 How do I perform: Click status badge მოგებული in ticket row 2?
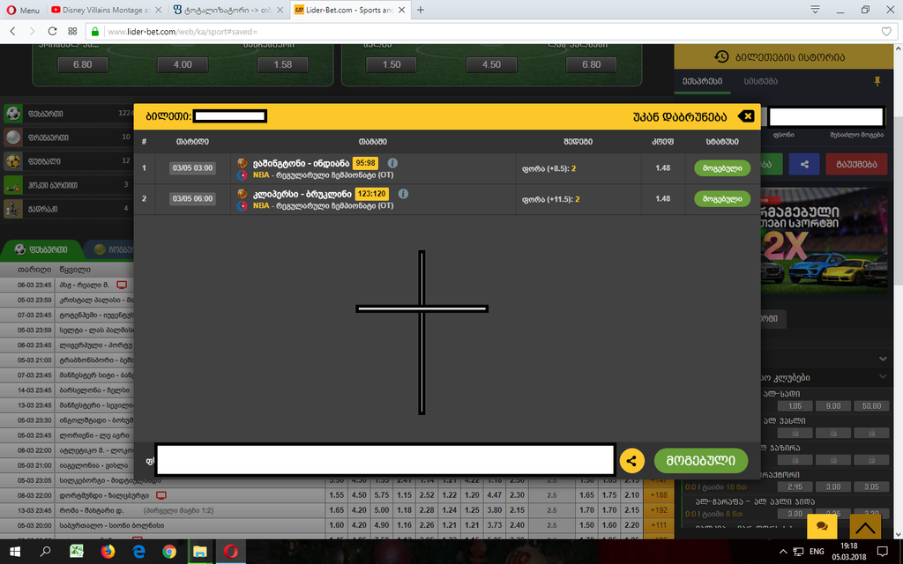click(722, 198)
